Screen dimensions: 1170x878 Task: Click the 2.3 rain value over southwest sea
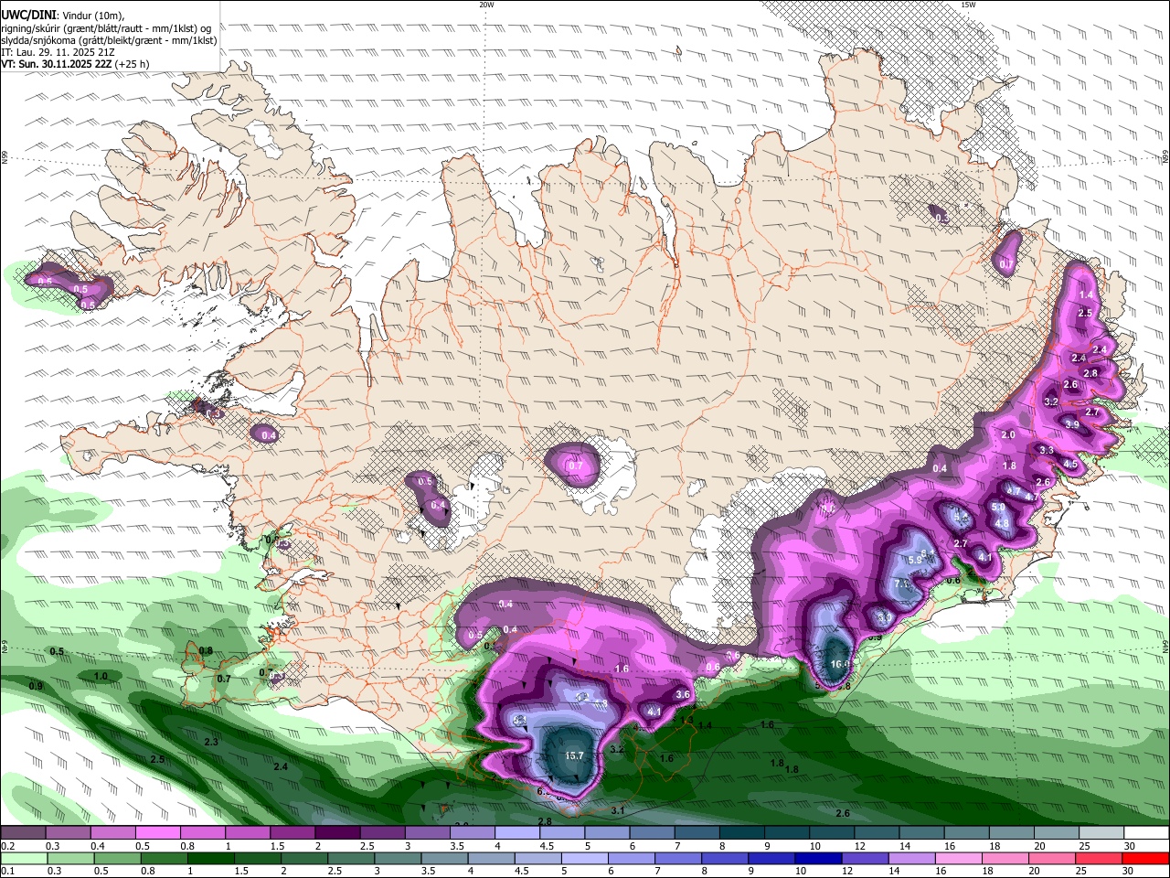[211, 742]
